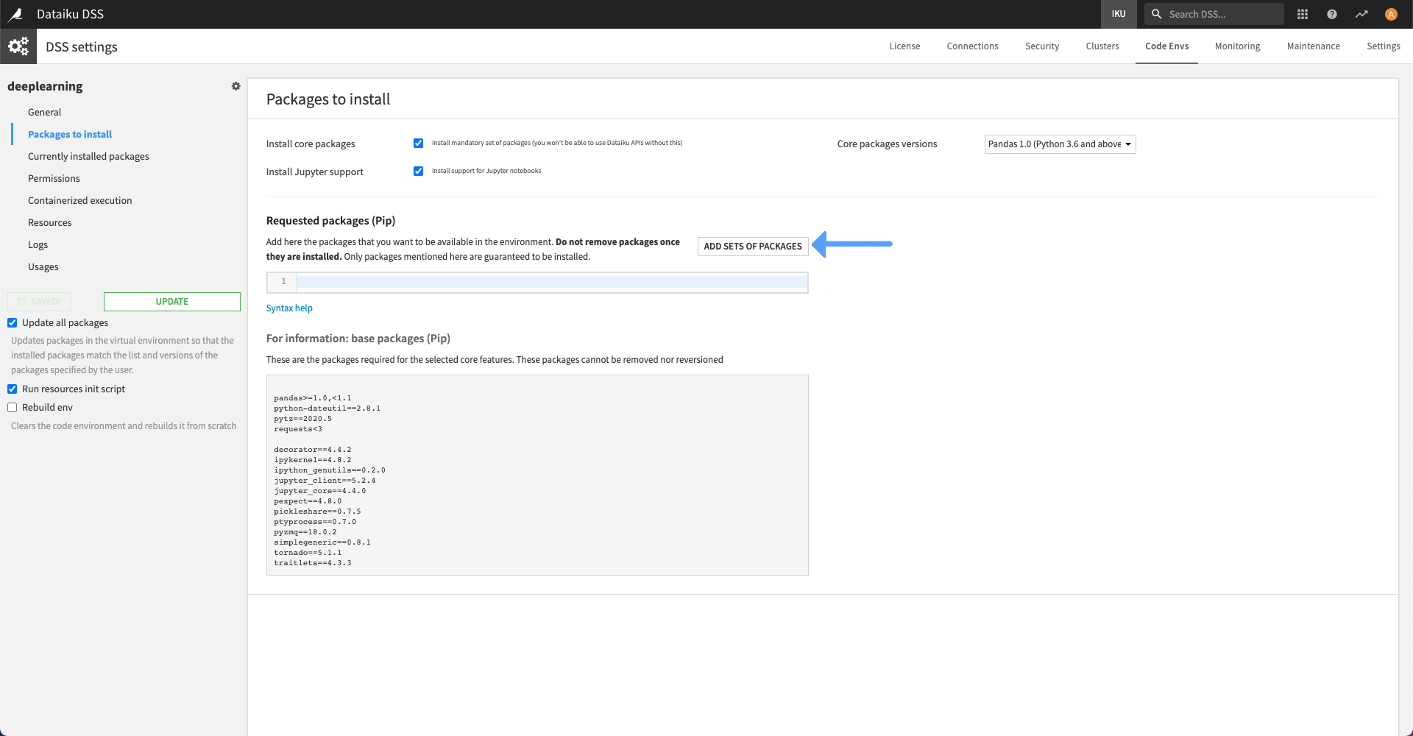The width and height of the screenshot is (1413, 736).
Task: Open Core packages versions dropdown
Action: (x=1060, y=144)
